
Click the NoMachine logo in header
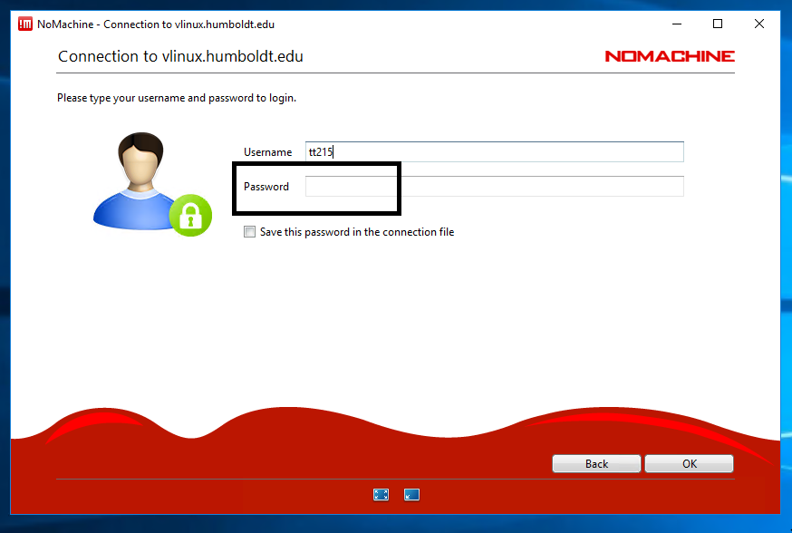pos(670,56)
